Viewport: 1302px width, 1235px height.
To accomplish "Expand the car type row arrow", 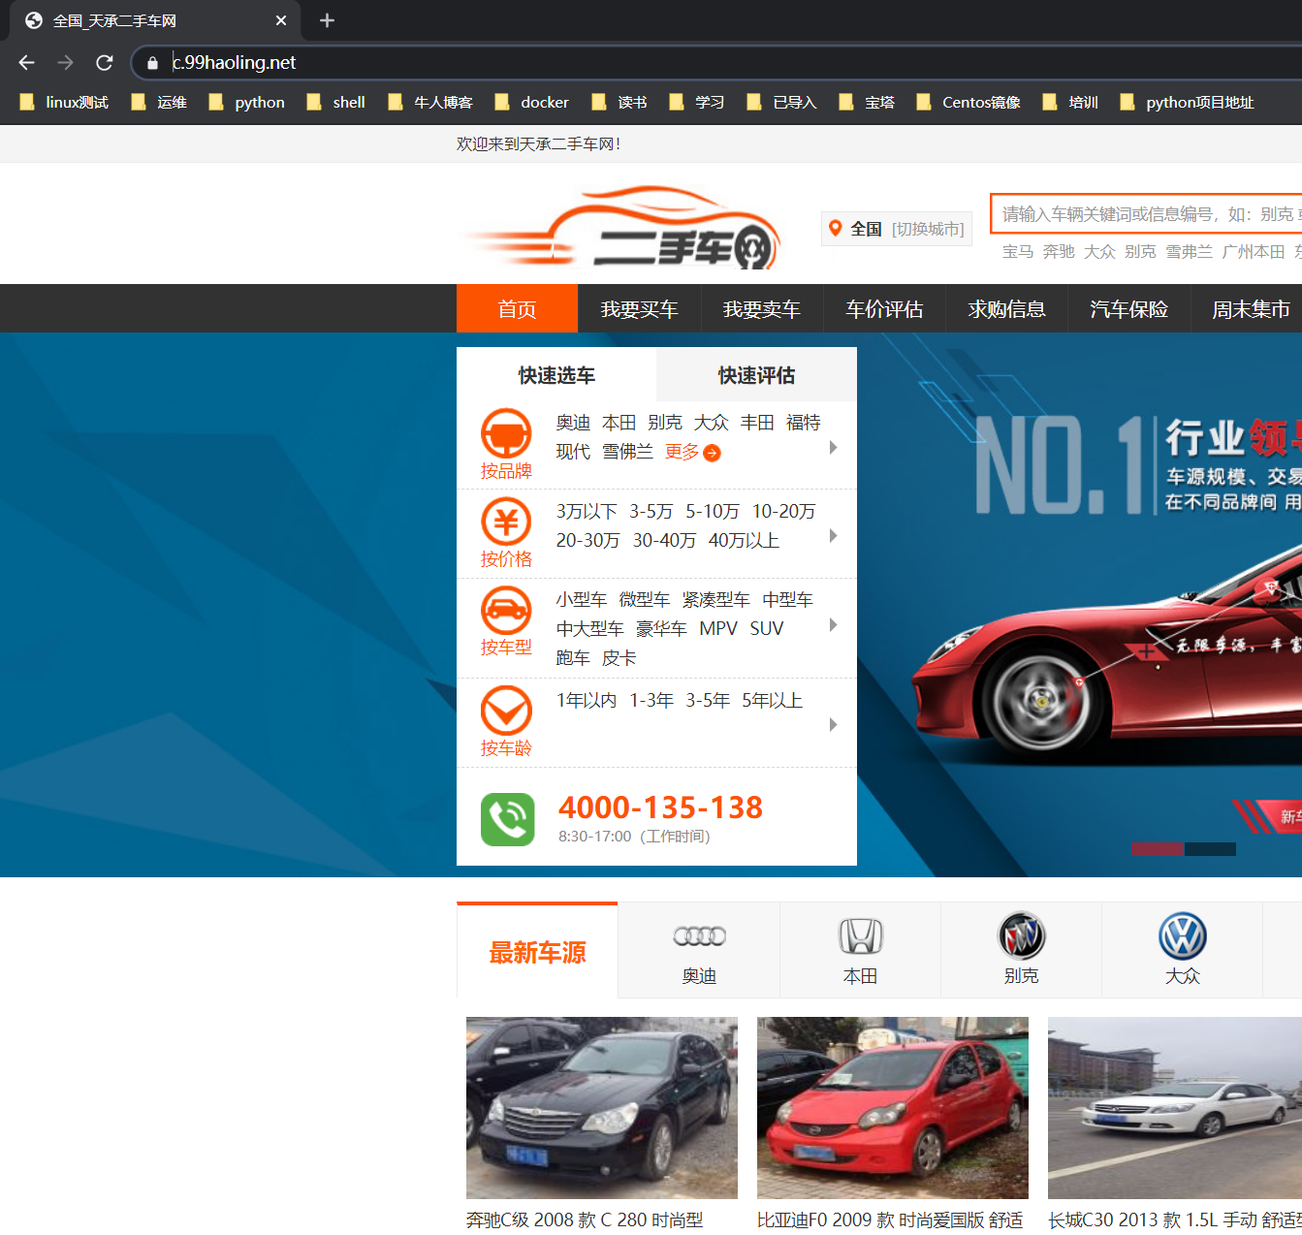I will coord(834,625).
